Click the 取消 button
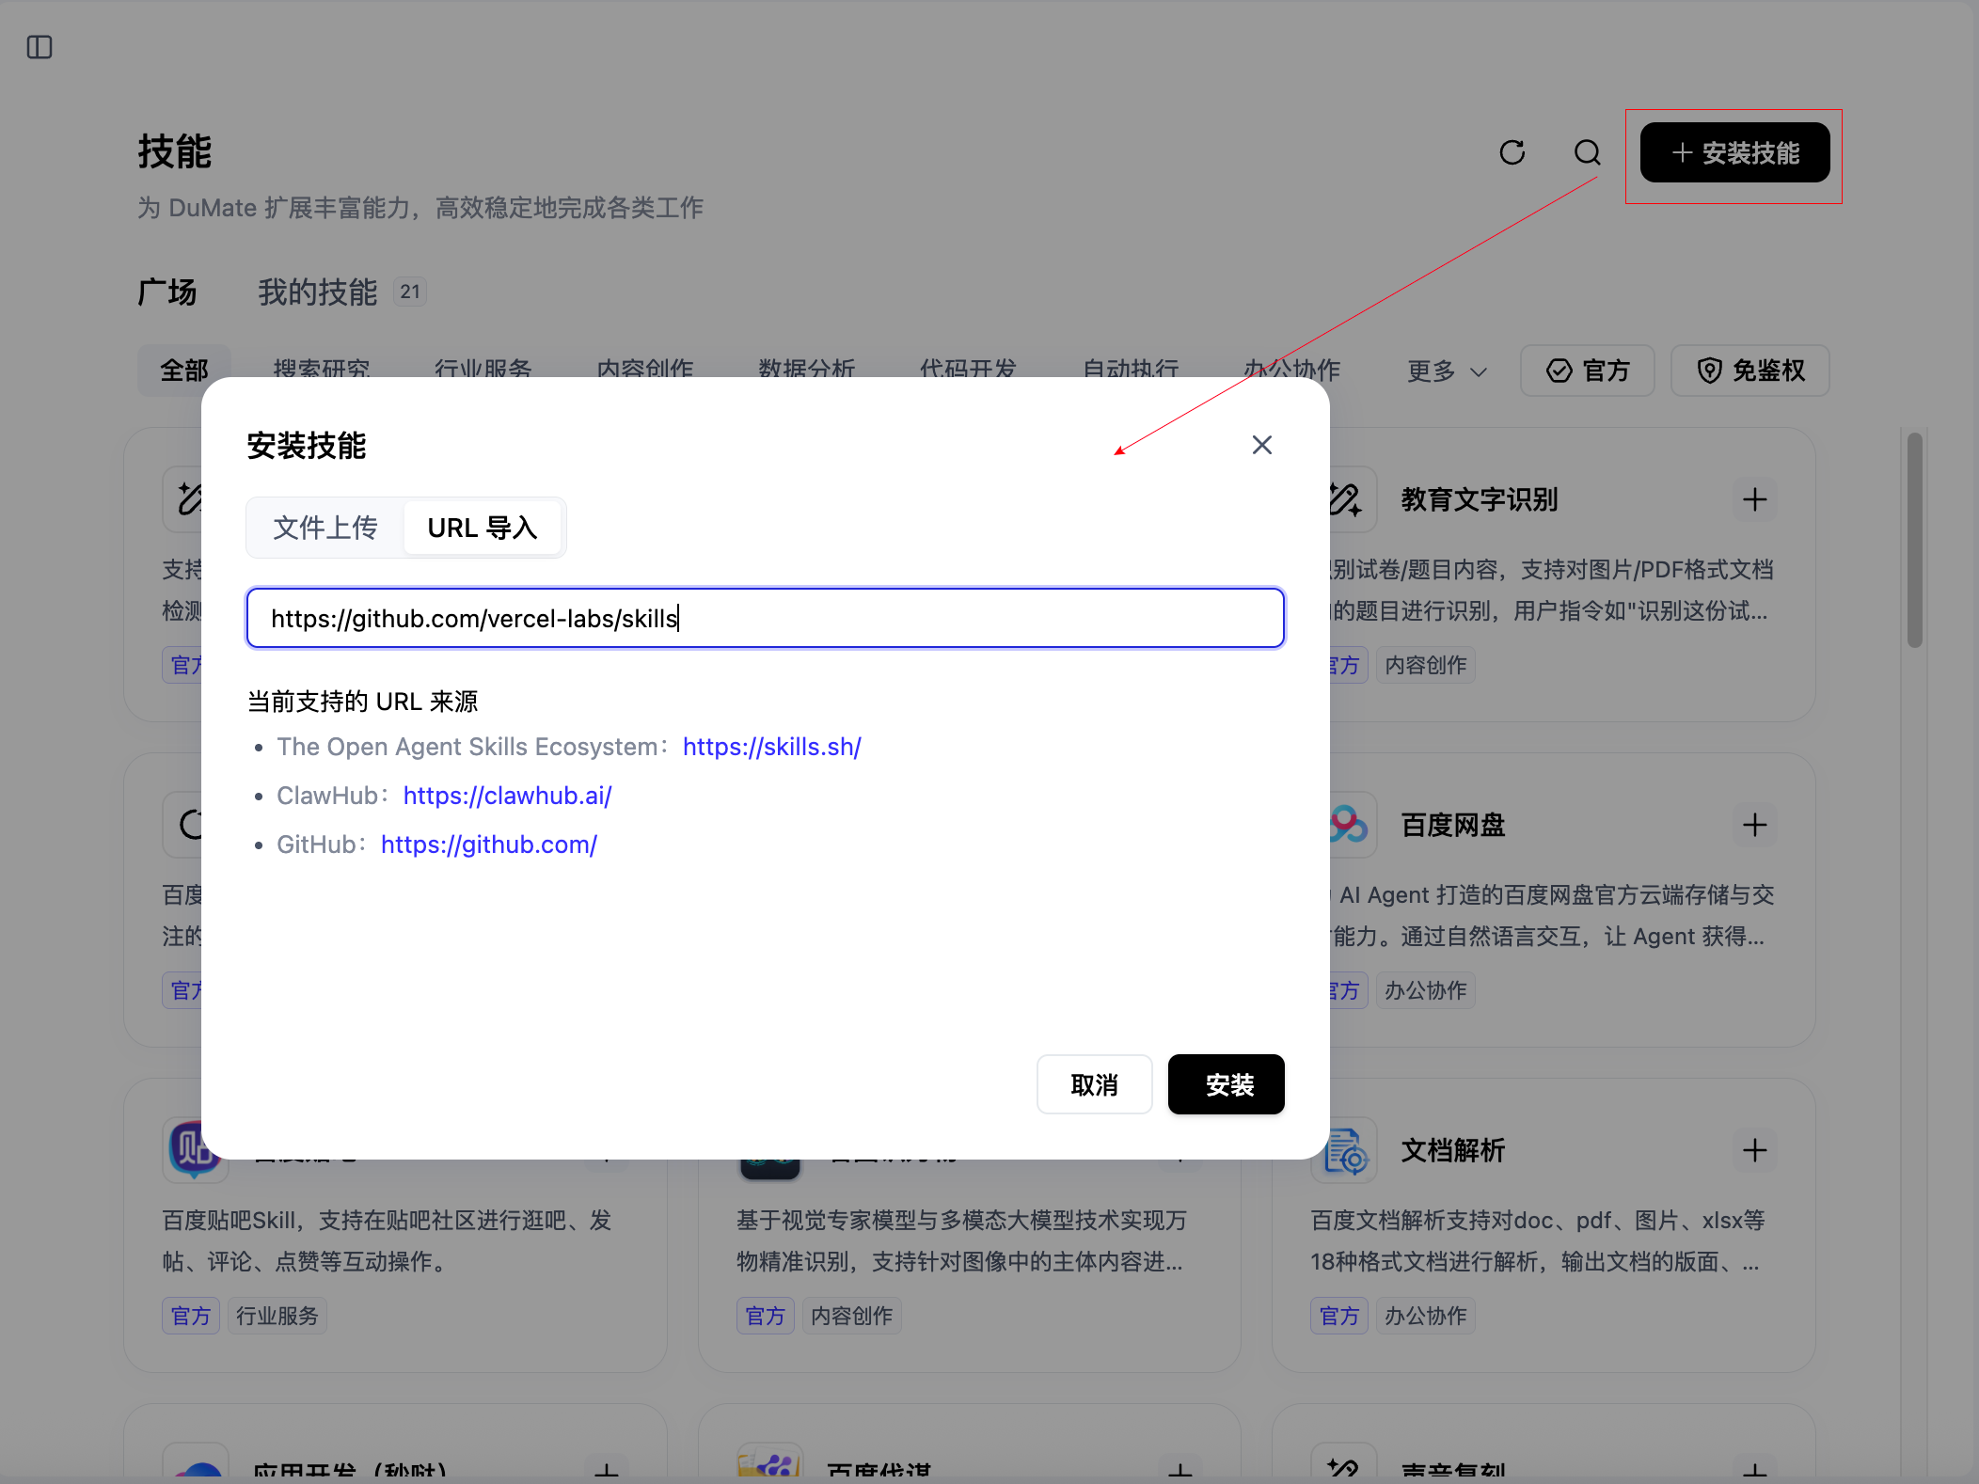The height and width of the screenshot is (1484, 1979). [1095, 1084]
